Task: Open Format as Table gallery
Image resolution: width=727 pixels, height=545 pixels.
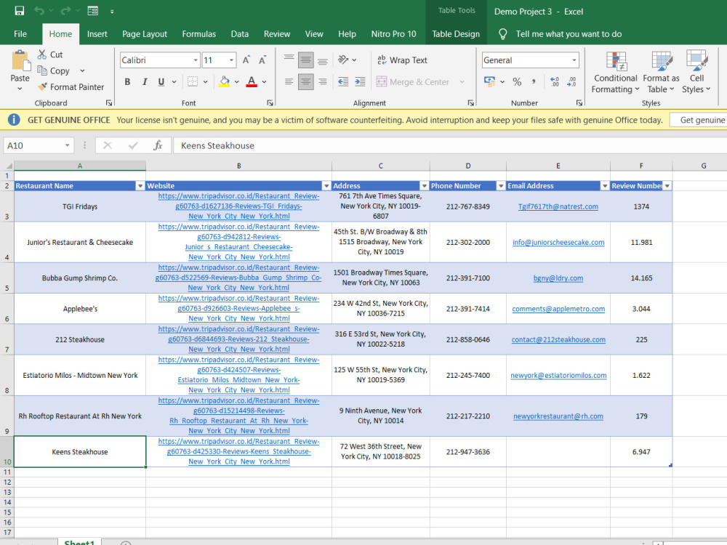Action: 661,72
